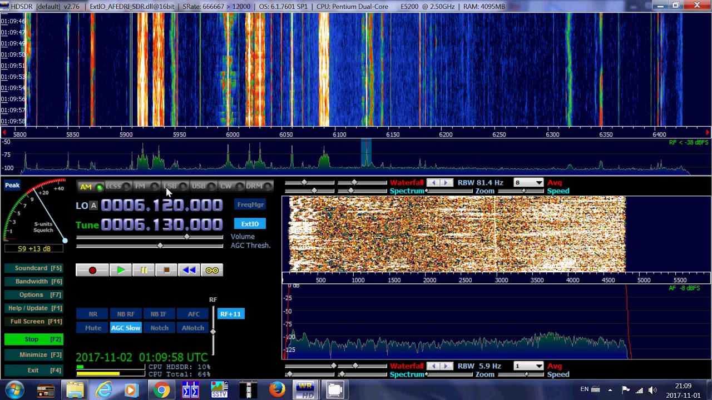The height and width of the screenshot is (400, 712).
Task: Enable the NB RF noise blanker
Action: pyautogui.click(x=126, y=314)
